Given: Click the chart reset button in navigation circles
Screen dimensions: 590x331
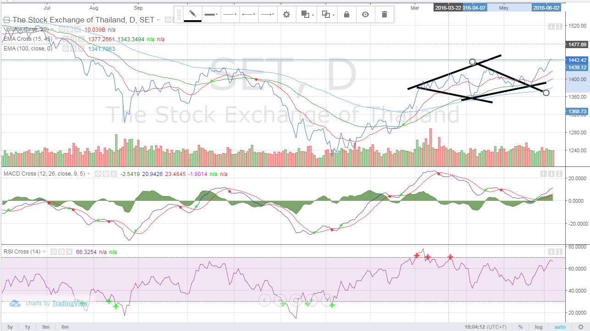Looking at the screenshot, I should click(x=295, y=300).
